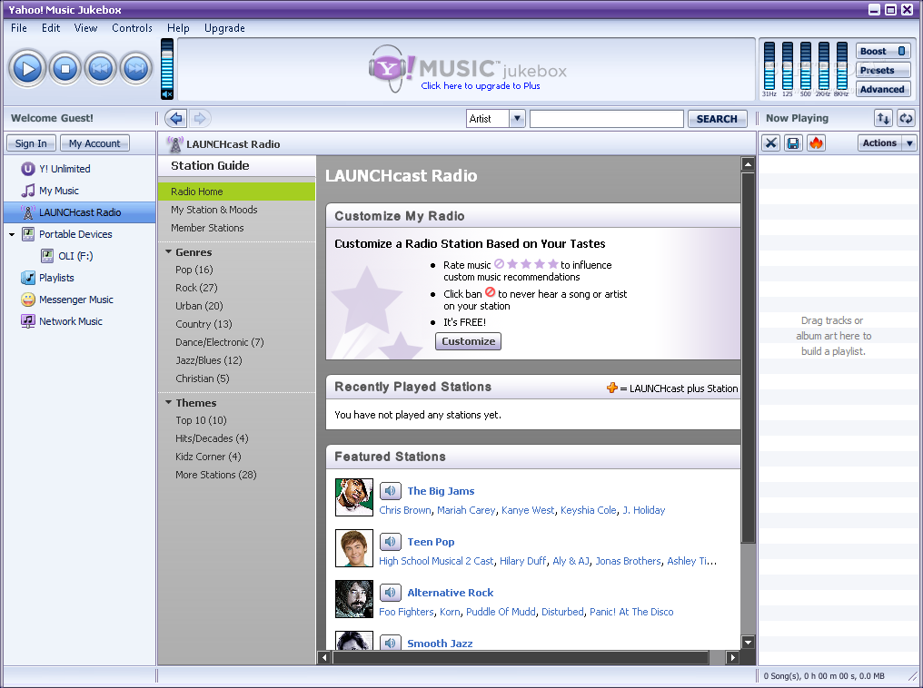Open the Help menu
The height and width of the screenshot is (688, 923).
pyautogui.click(x=178, y=28)
